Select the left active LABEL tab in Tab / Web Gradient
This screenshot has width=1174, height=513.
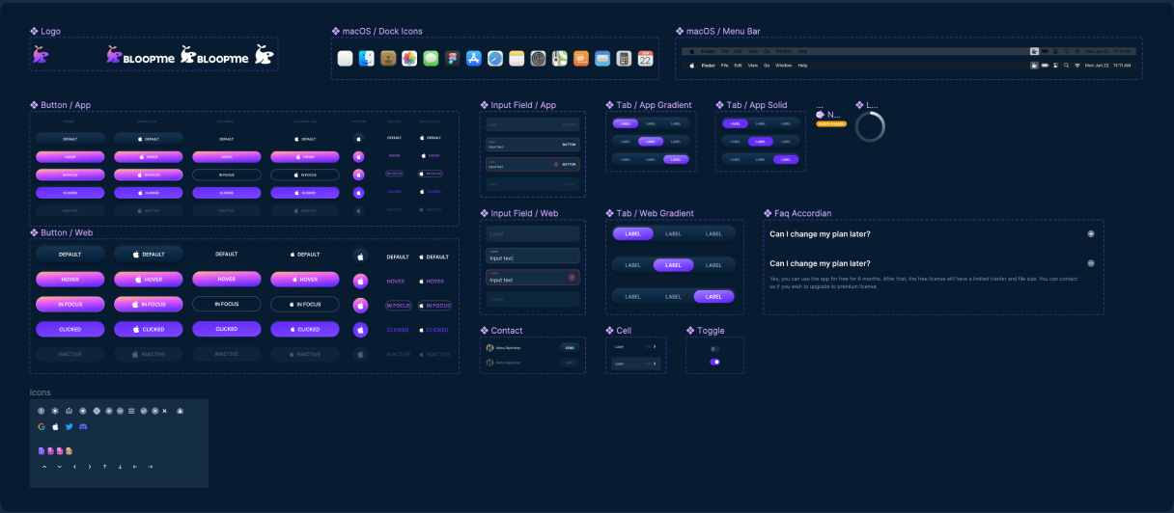tap(633, 233)
